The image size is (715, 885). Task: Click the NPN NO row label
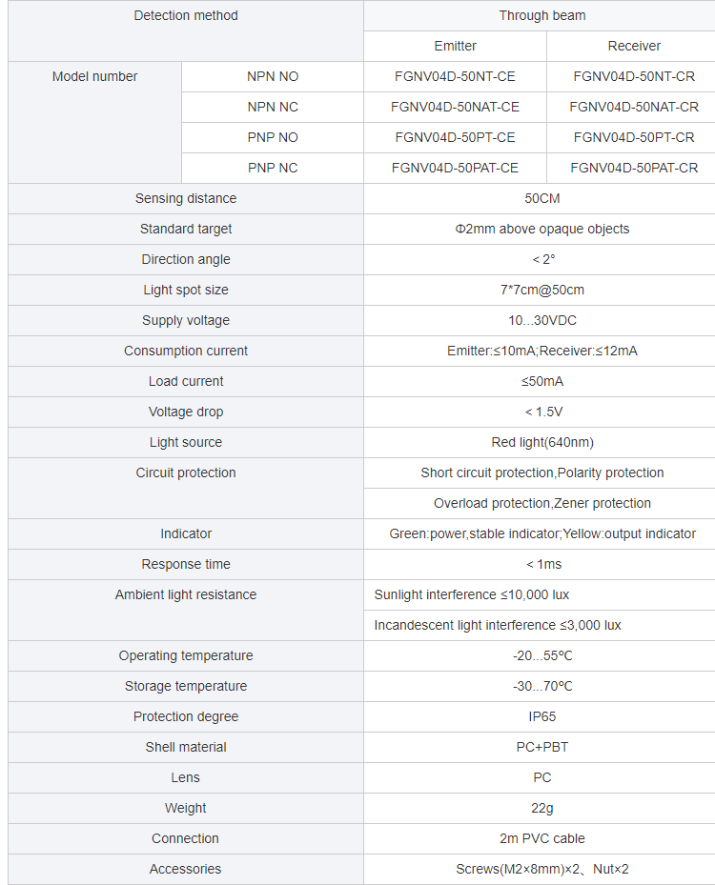pyautogui.click(x=273, y=76)
